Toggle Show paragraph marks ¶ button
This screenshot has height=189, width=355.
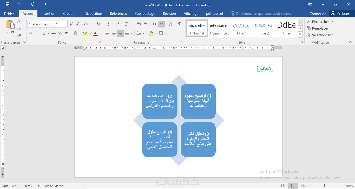tap(179, 24)
